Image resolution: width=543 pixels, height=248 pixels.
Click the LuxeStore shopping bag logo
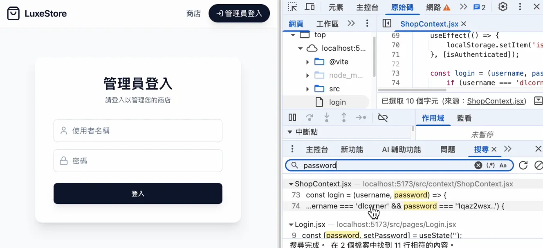(13, 13)
